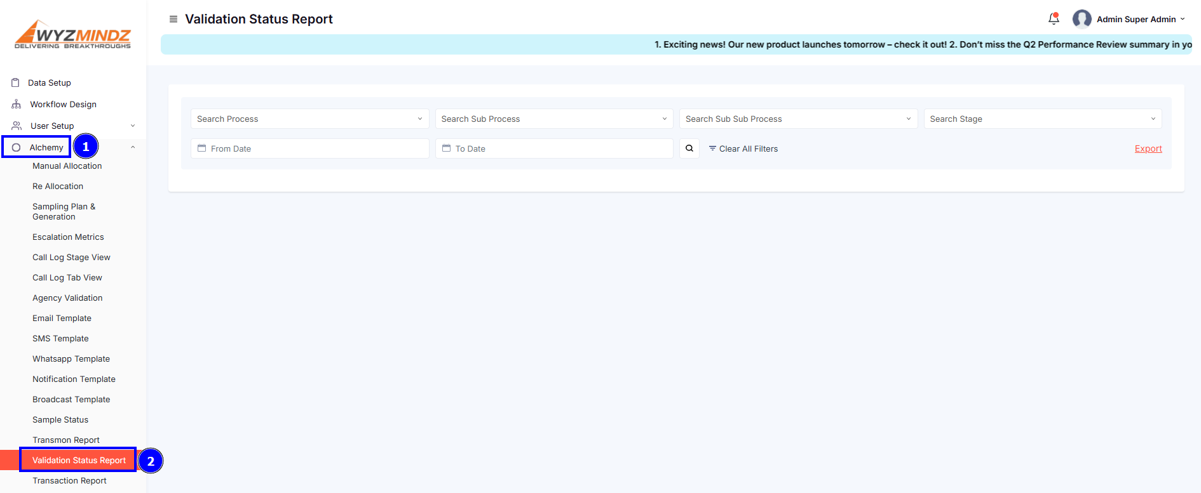Go to Agency Validation
Screen dimensions: 1201x493
coord(67,298)
